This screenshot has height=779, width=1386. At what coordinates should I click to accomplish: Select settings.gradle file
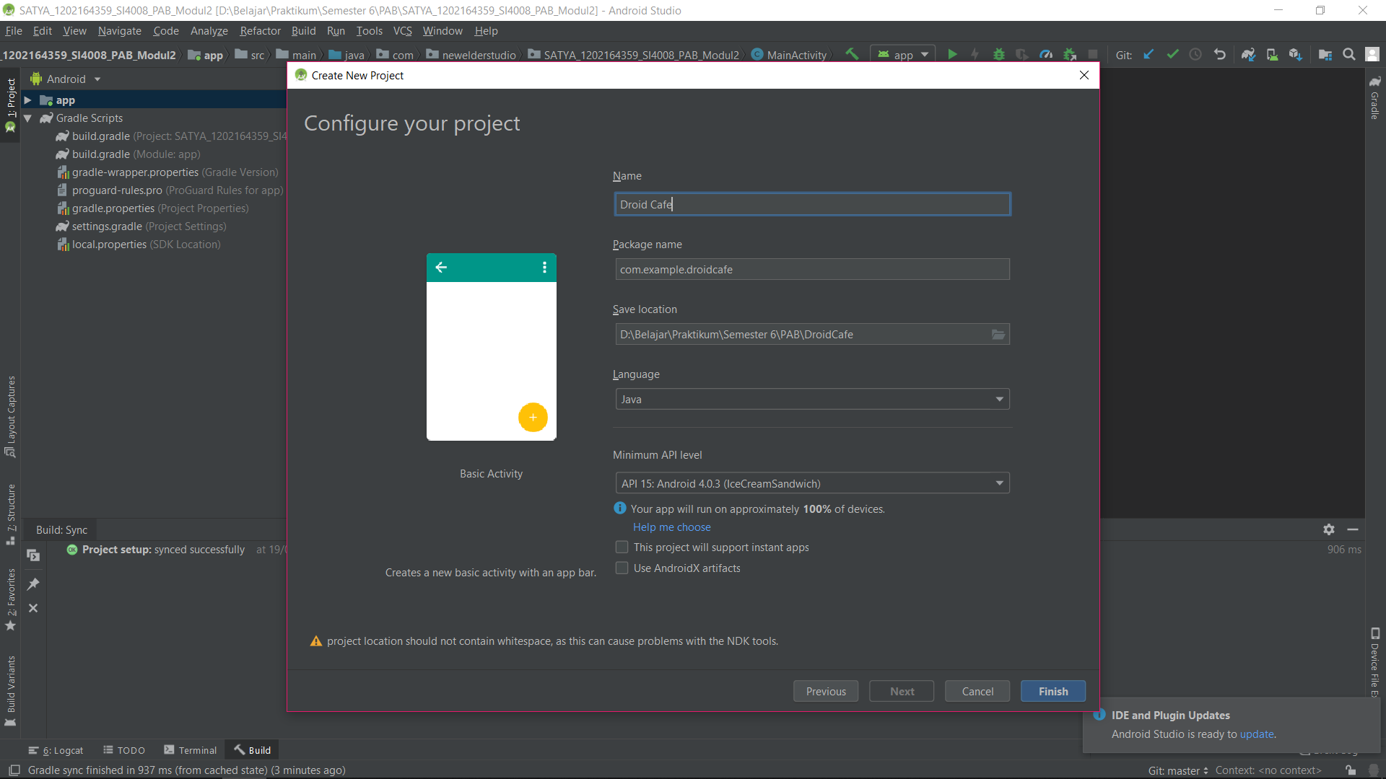(142, 226)
